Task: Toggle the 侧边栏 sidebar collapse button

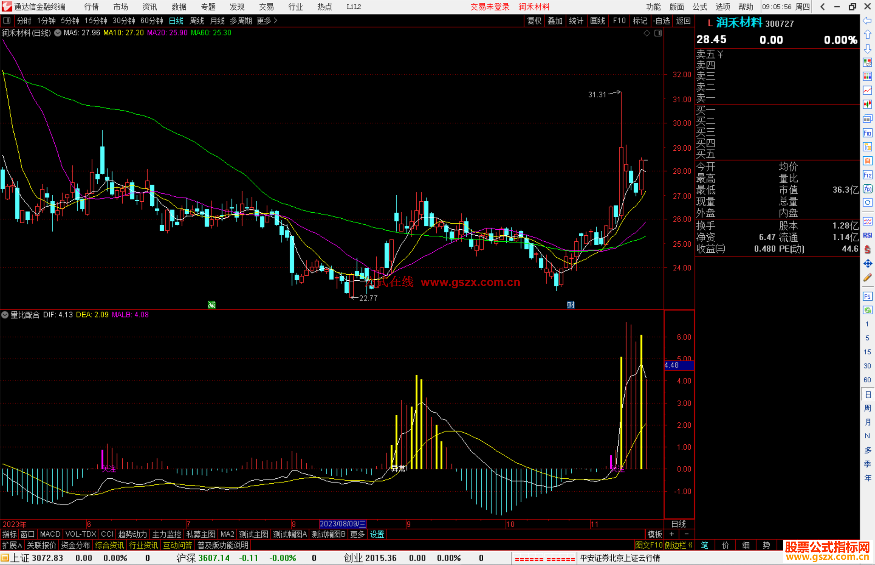Action: [x=679, y=545]
